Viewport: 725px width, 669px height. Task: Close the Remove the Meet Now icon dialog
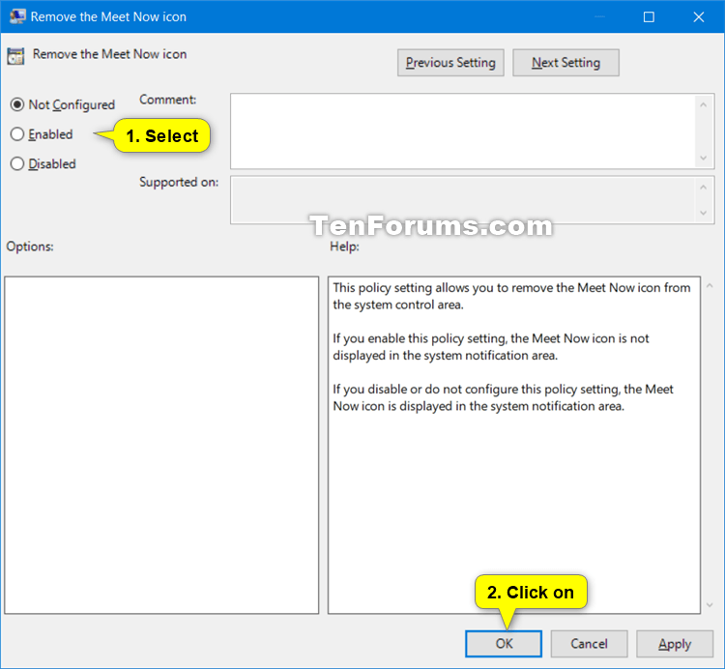point(699,17)
